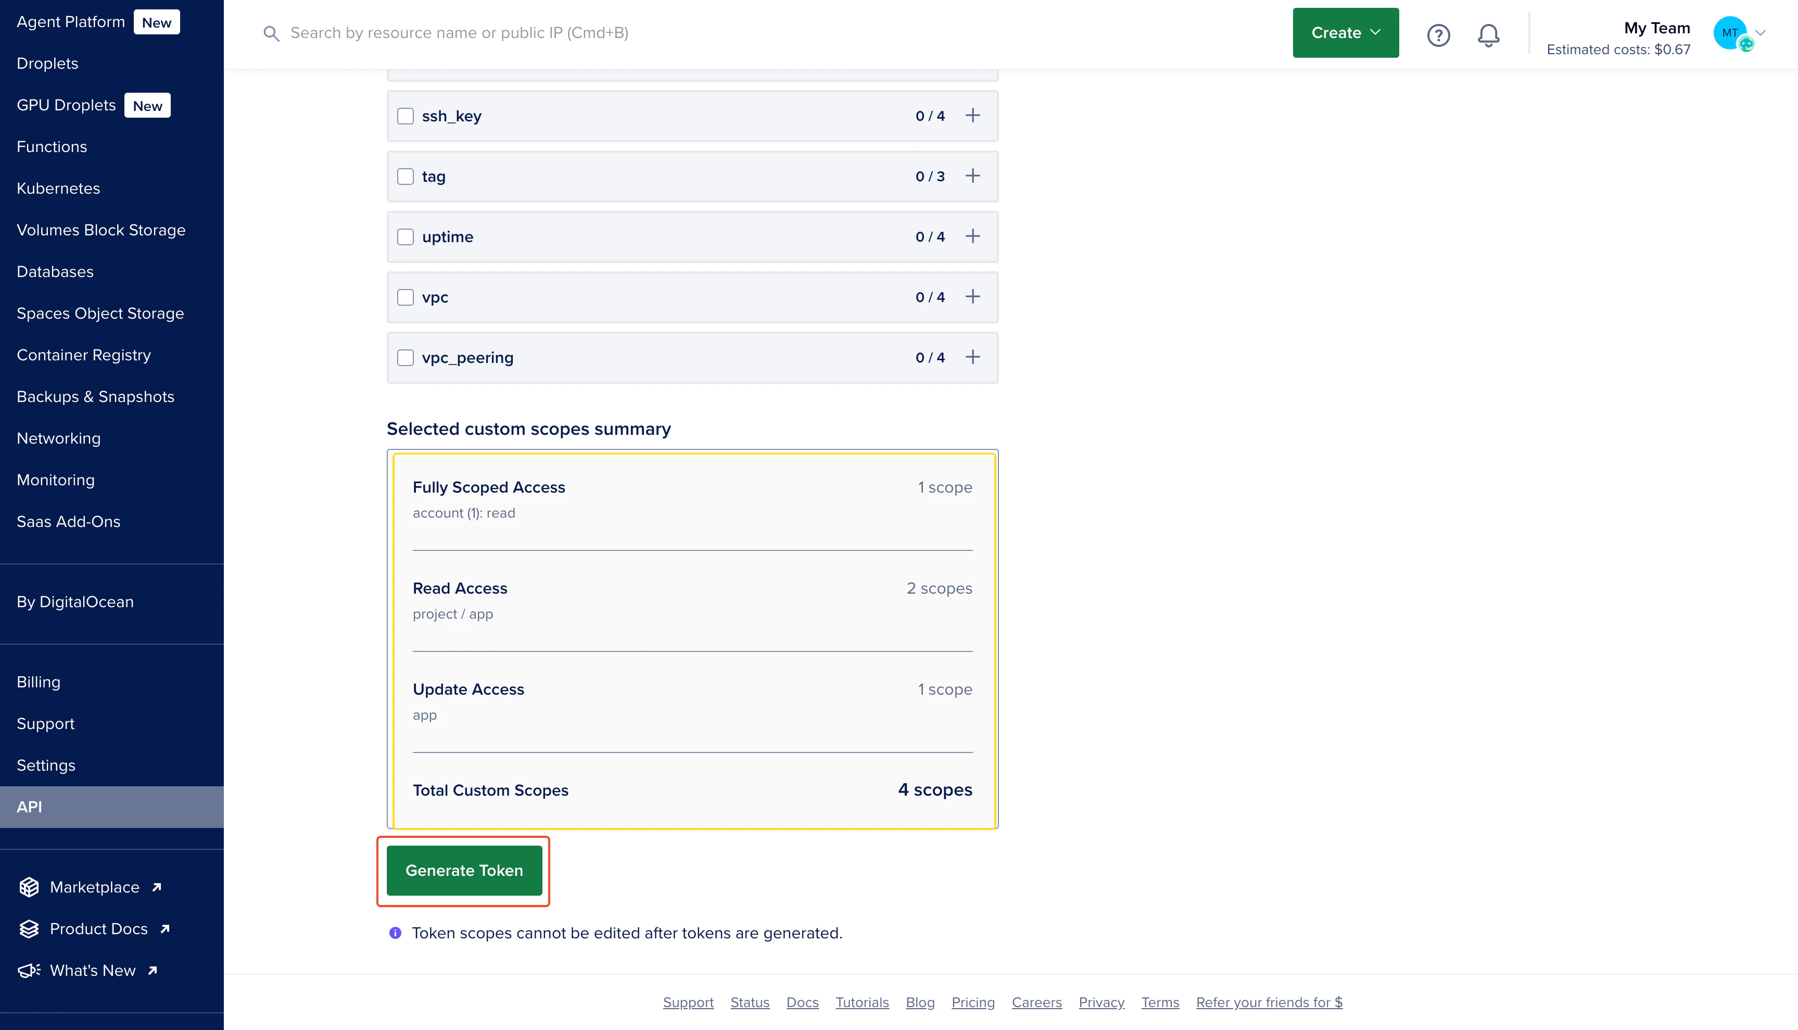Open the Privacy footer link
The height and width of the screenshot is (1030, 1798).
[1101, 1003]
